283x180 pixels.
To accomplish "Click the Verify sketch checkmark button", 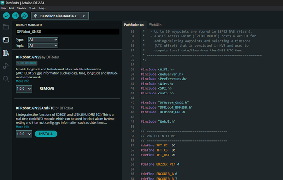I will click(x=6, y=16).
